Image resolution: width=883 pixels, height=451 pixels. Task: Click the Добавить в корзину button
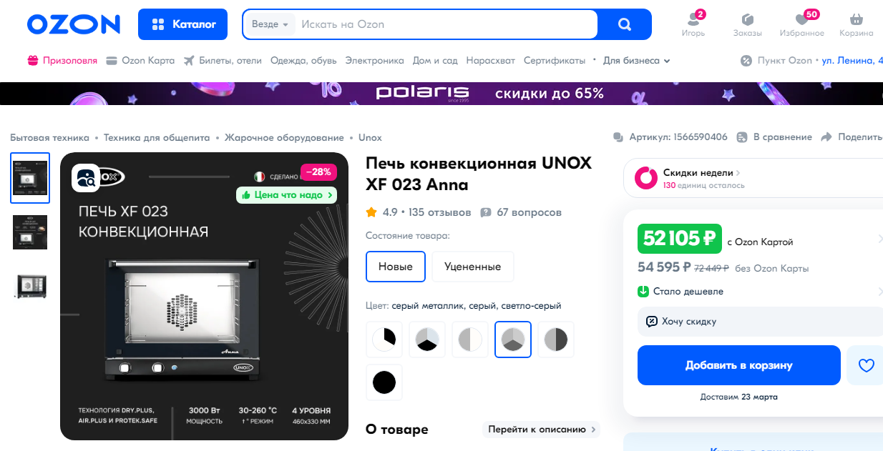click(x=739, y=365)
